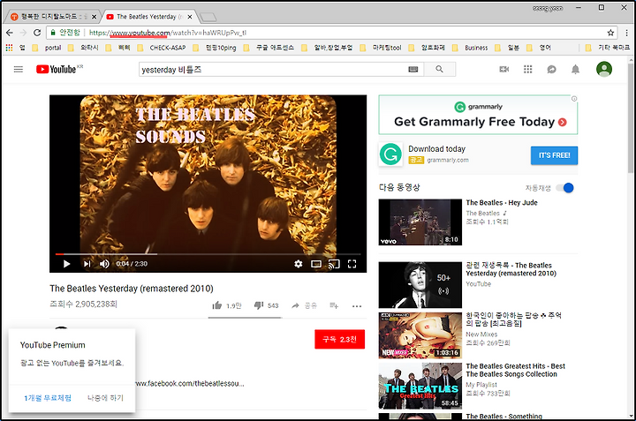This screenshot has height=421, width=636.
Task: Like the video with thumbs up
Action: click(217, 305)
